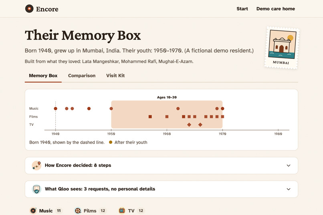
Task: Click the Films square at 1970
Action: (222, 117)
